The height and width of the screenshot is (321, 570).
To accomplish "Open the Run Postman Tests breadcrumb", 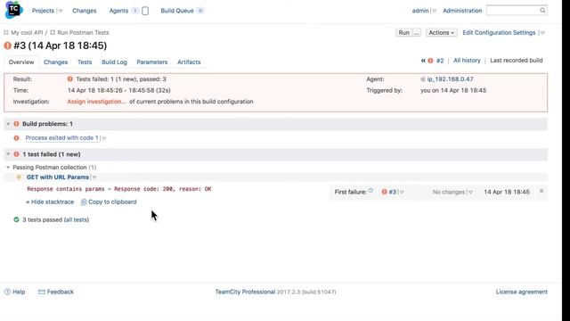I will pyautogui.click(x=83, y=33).
